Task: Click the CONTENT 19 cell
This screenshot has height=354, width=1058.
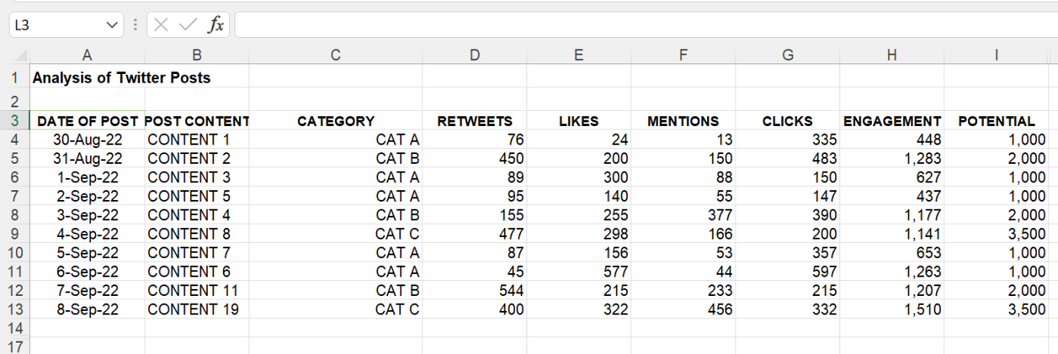Action: pyautogui.click(x=196, y=309)
